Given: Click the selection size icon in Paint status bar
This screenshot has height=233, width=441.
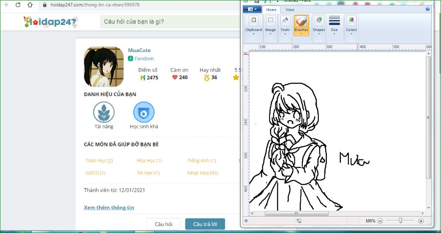Looking at the screenshot, I should pyautogui.click(x=299, y=221).
